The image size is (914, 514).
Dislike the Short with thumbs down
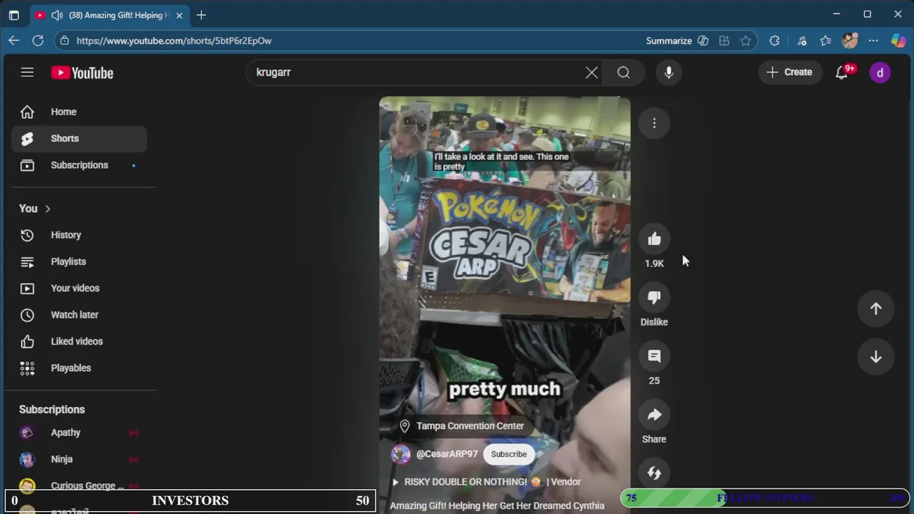[654, 298]
